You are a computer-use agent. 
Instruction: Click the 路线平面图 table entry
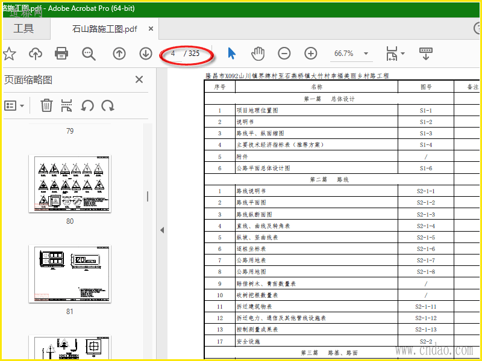point(251,203)
